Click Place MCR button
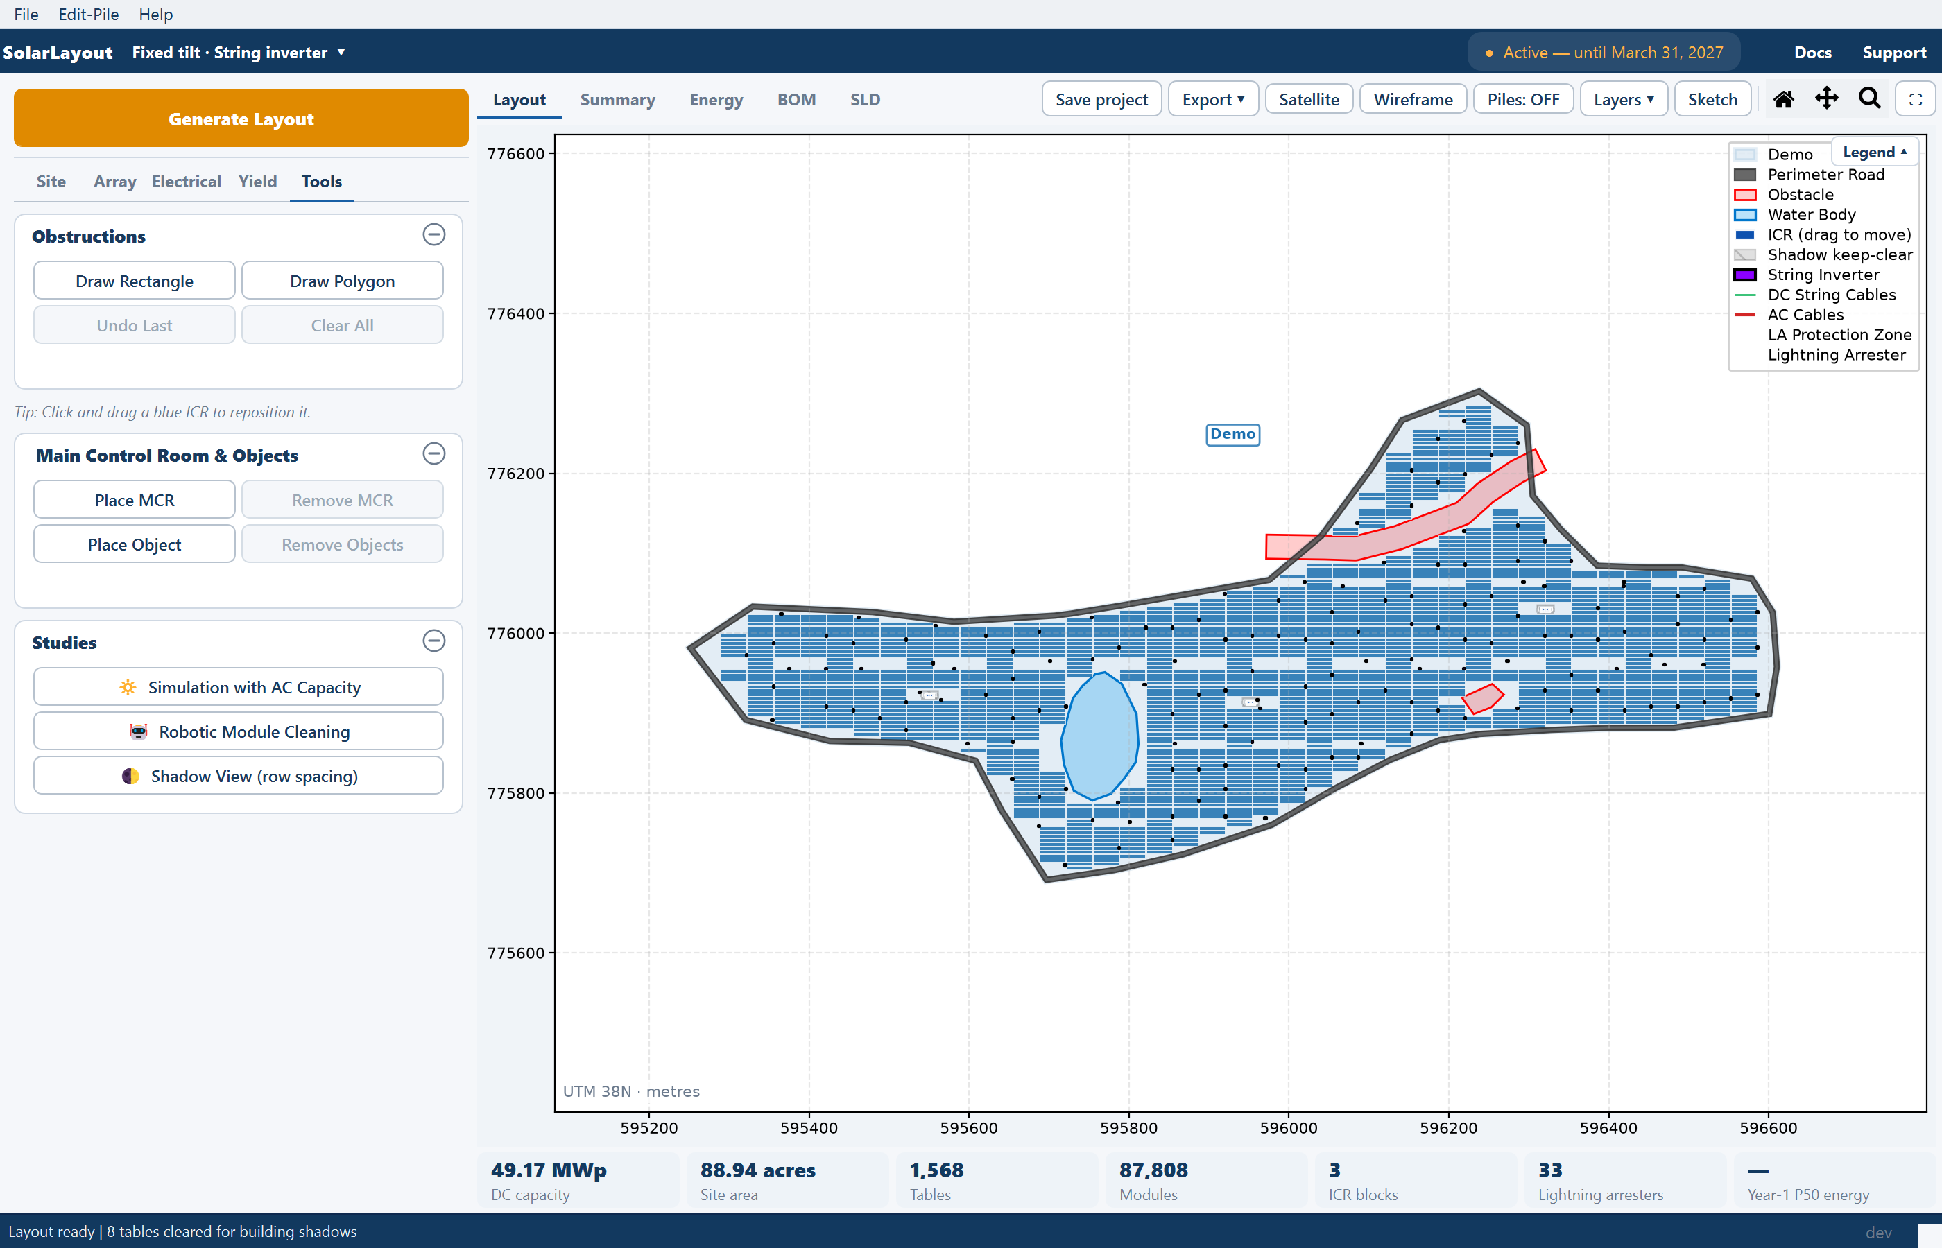The image size is (1942, 1248). 135,500
